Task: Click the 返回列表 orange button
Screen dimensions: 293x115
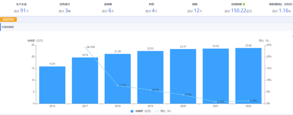Action: point(9,20)
